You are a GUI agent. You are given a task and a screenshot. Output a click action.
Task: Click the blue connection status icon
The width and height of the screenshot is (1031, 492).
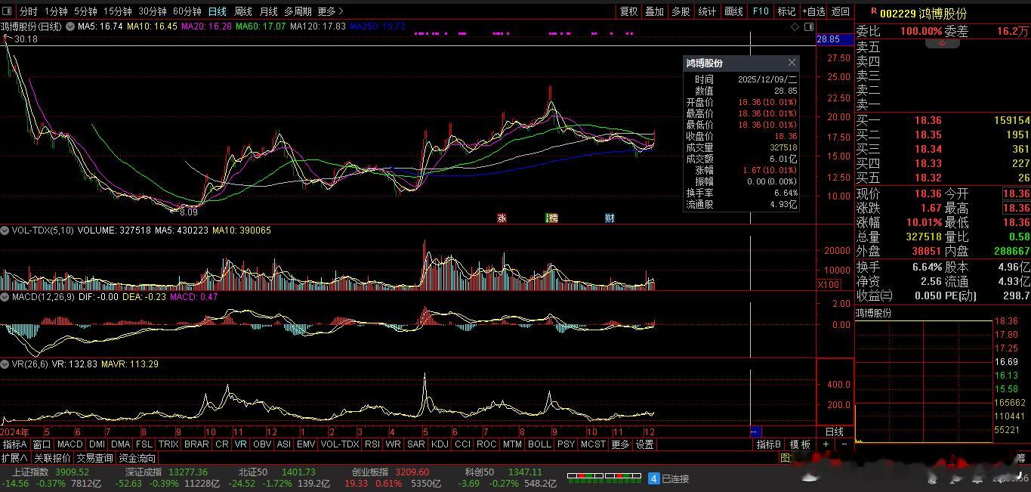pos(654,478)
